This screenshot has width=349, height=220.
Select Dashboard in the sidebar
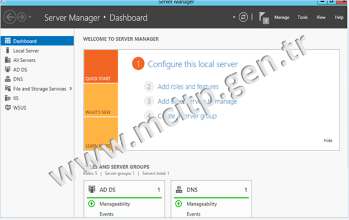tap(37, 41)
